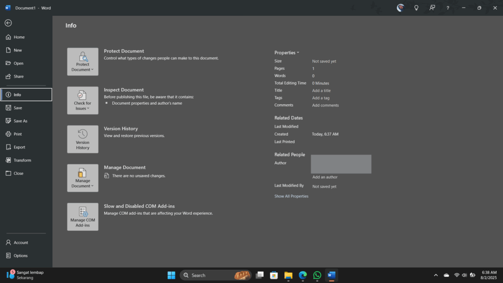The image size is (503, 283).
Task: Go to the Open tab
Action: [x=26, y=63]
